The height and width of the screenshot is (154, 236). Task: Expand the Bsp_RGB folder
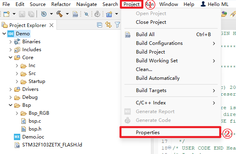[17, 113]
